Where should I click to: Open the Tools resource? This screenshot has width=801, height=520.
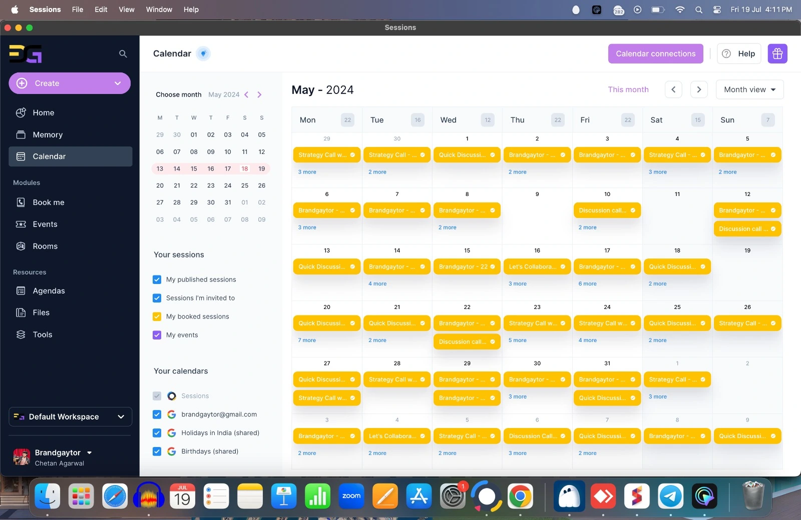tap(42, 334)
